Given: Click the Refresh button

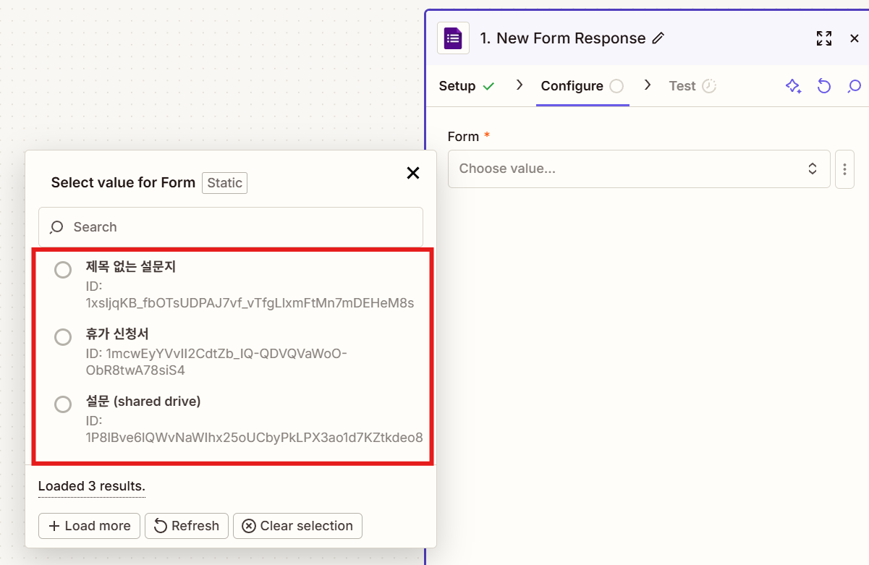Looking at the screenshot, I should pyautogui.click(x=187, y=526).
